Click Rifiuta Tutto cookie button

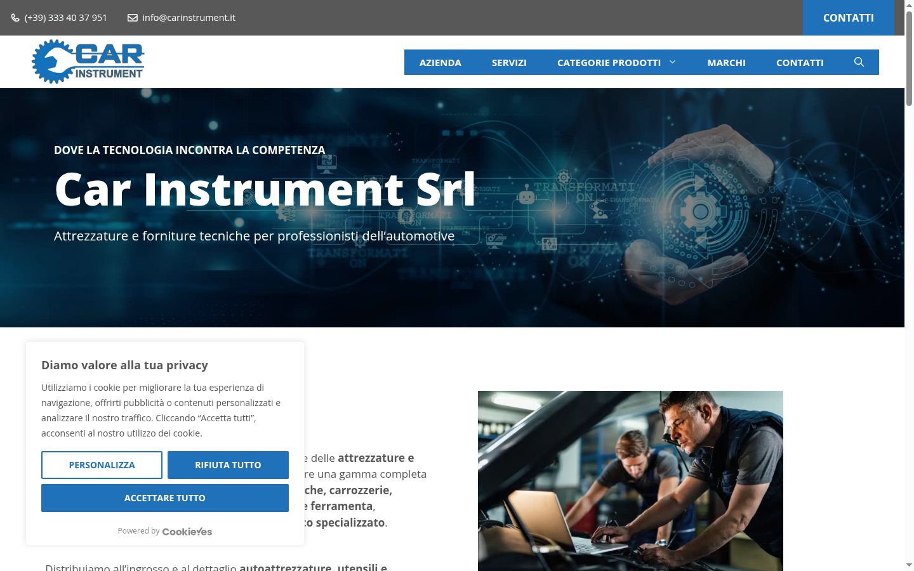tap(228, 465)
